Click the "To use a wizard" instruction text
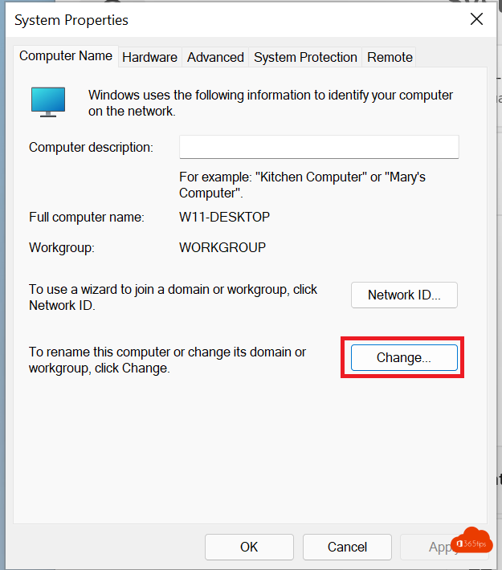Image resolution: width=502 pixels, height=570 pixels. [x=173, y=297]
